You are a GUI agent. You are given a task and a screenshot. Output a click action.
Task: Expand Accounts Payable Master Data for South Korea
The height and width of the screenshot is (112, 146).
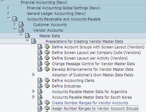tap(34, 97)
